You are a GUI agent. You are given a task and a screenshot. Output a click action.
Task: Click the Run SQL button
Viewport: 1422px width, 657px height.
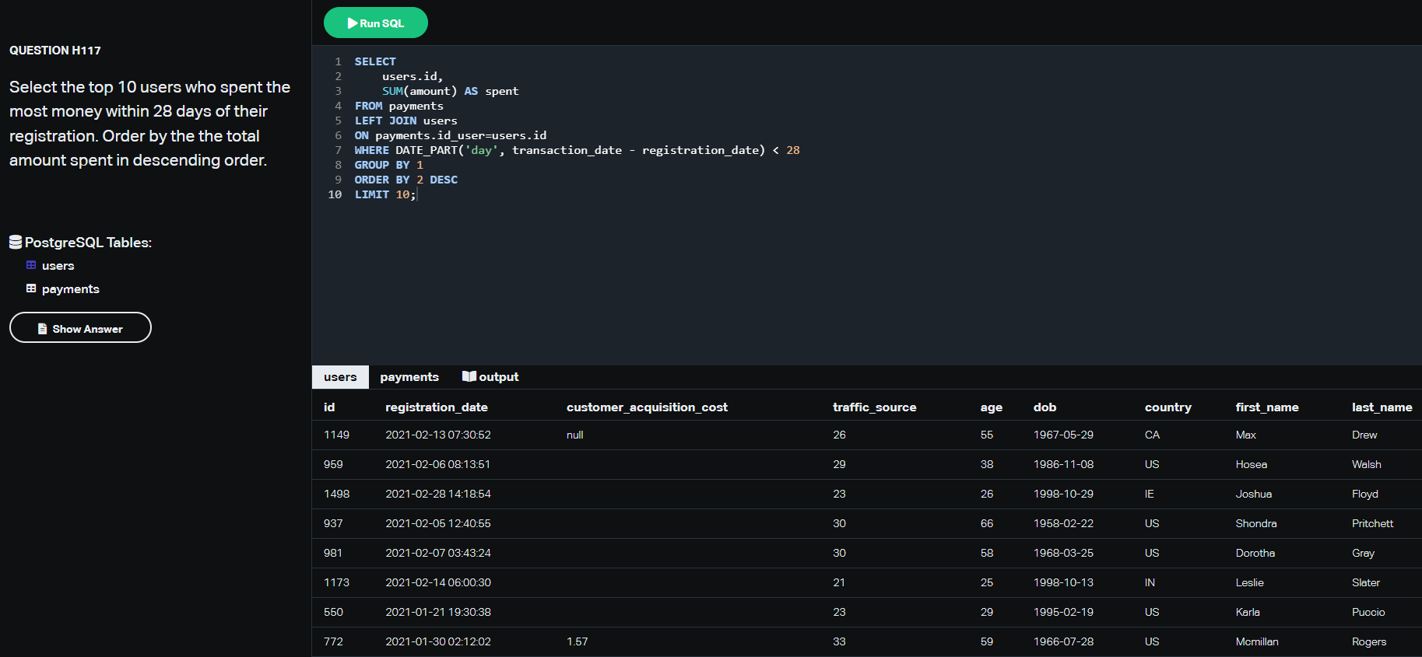[x=375, y=23]
